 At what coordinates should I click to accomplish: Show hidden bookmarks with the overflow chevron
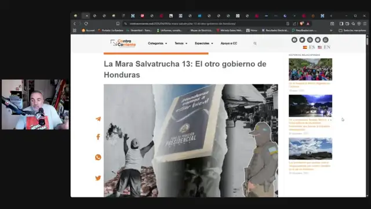click(x=331, y=30)
